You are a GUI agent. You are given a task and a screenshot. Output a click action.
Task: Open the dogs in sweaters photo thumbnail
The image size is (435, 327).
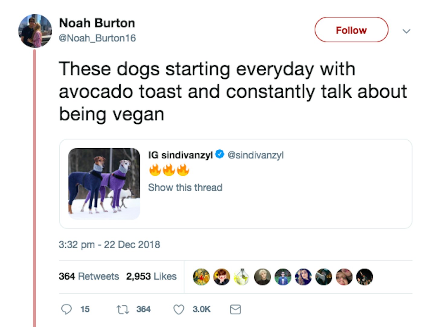[104, 184]
